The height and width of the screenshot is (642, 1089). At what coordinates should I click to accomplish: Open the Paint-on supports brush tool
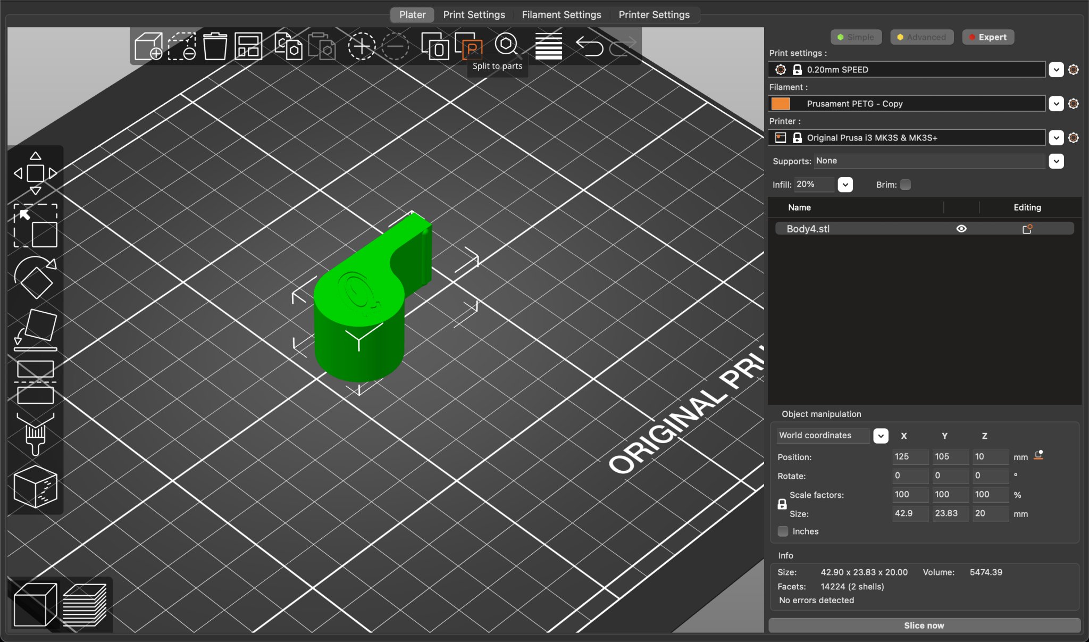[35, 435]
